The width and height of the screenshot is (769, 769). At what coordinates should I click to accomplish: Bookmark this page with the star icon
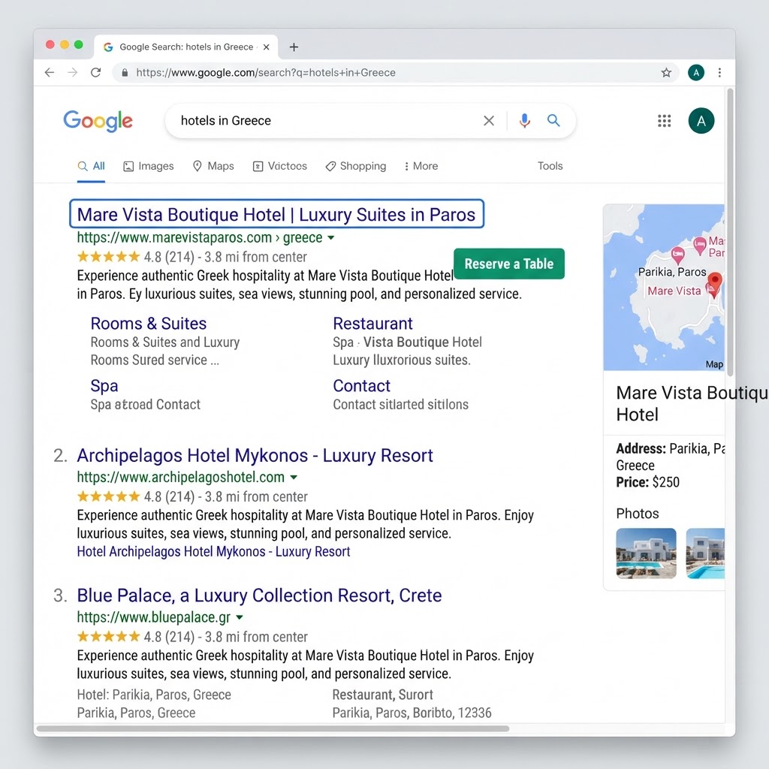tap(666, 73)
